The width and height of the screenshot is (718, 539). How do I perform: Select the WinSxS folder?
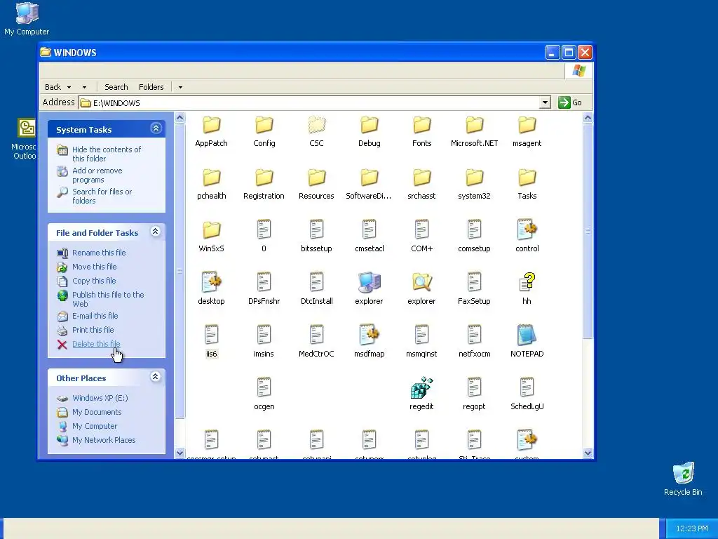click(x=211, y=237)
